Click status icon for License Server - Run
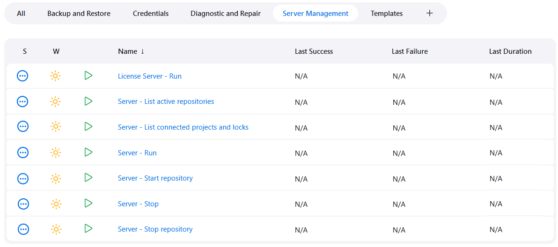The image size is (558, 247). tap(23, 76)
